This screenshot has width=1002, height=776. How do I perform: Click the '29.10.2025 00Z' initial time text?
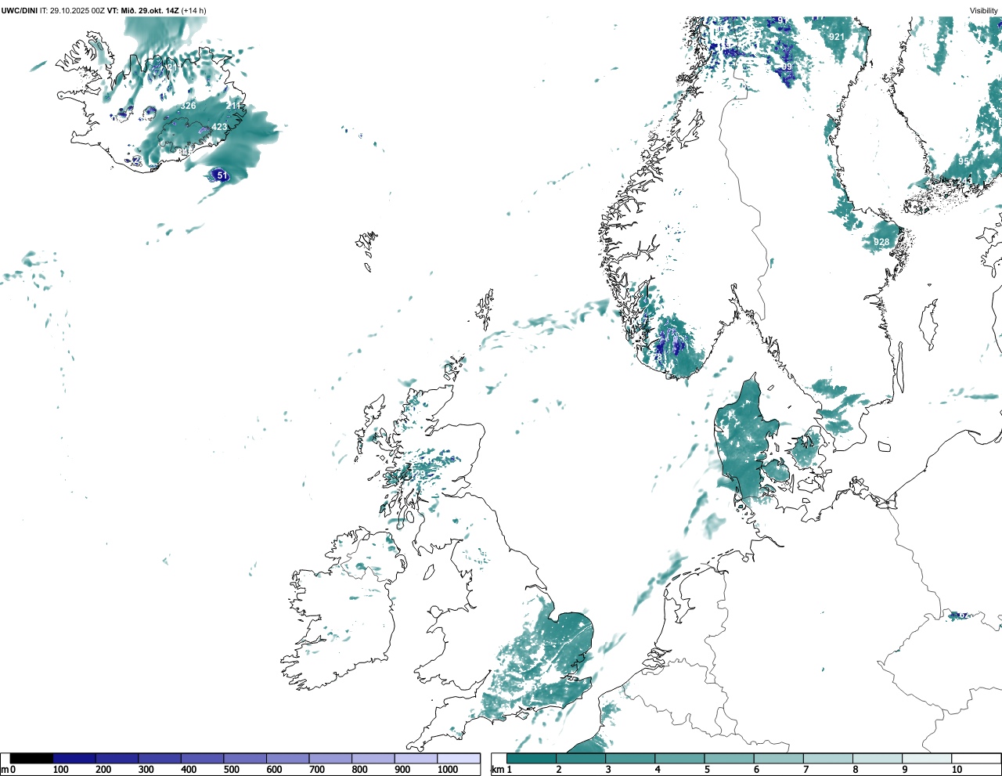pyautogui.click(x=77, y=11)
